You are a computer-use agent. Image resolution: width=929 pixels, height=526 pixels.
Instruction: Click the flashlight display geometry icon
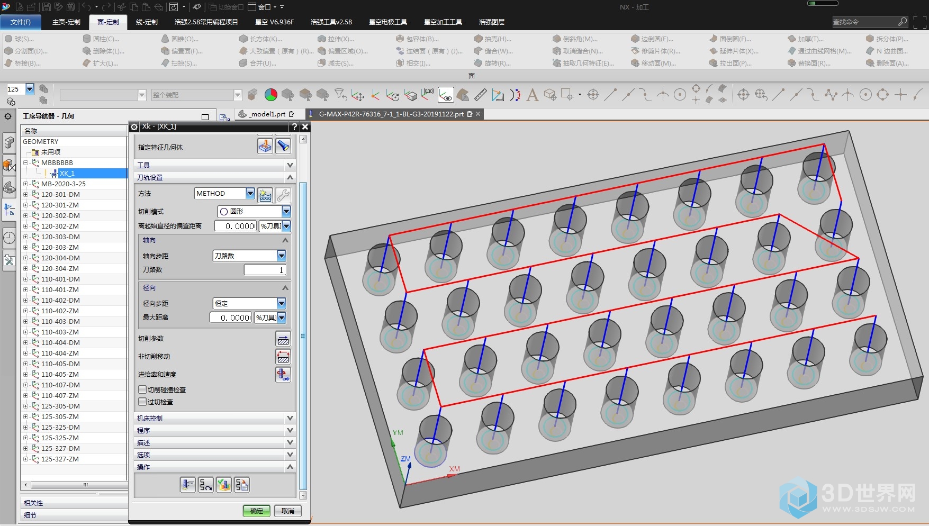283,146
